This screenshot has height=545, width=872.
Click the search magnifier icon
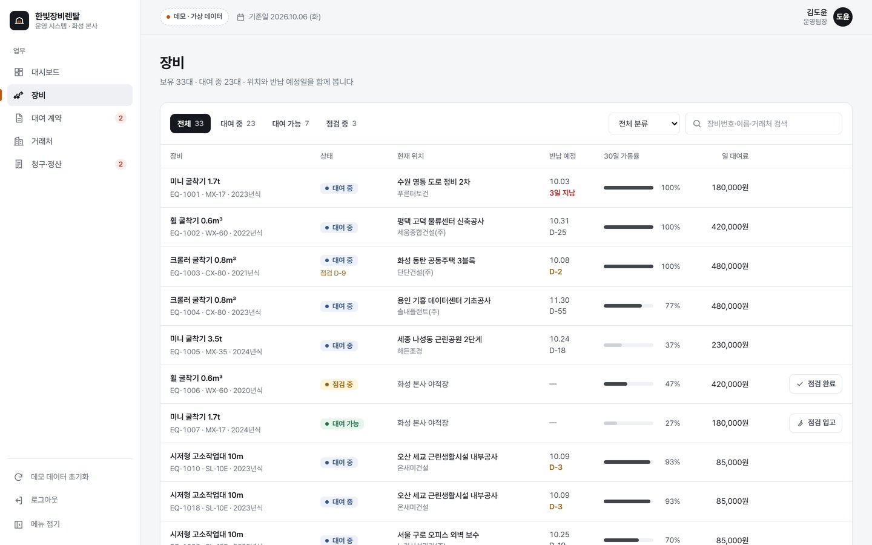point(697,124)
